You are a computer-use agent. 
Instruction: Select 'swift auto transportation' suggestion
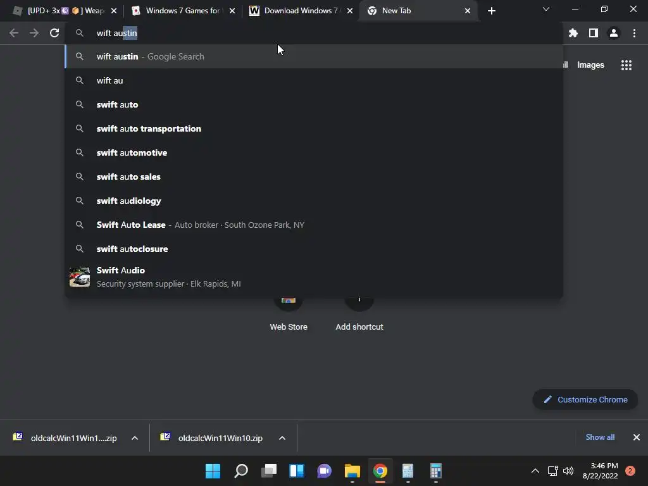[x=314, y=128]
